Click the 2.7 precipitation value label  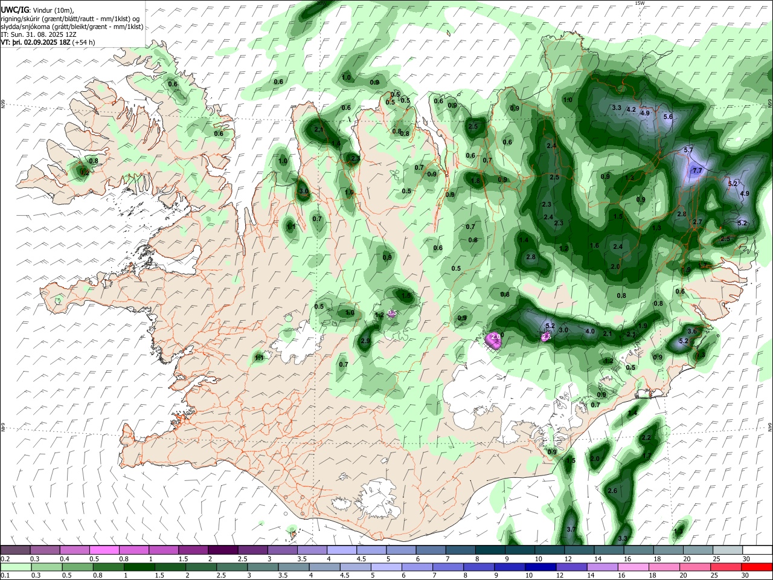click(x=697, y=222)
